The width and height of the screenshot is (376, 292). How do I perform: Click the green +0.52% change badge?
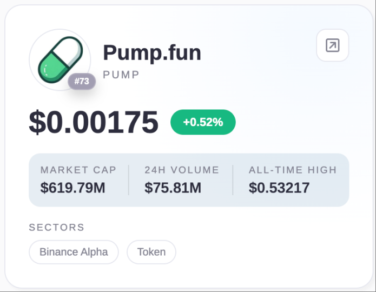[x=203, y=122]
